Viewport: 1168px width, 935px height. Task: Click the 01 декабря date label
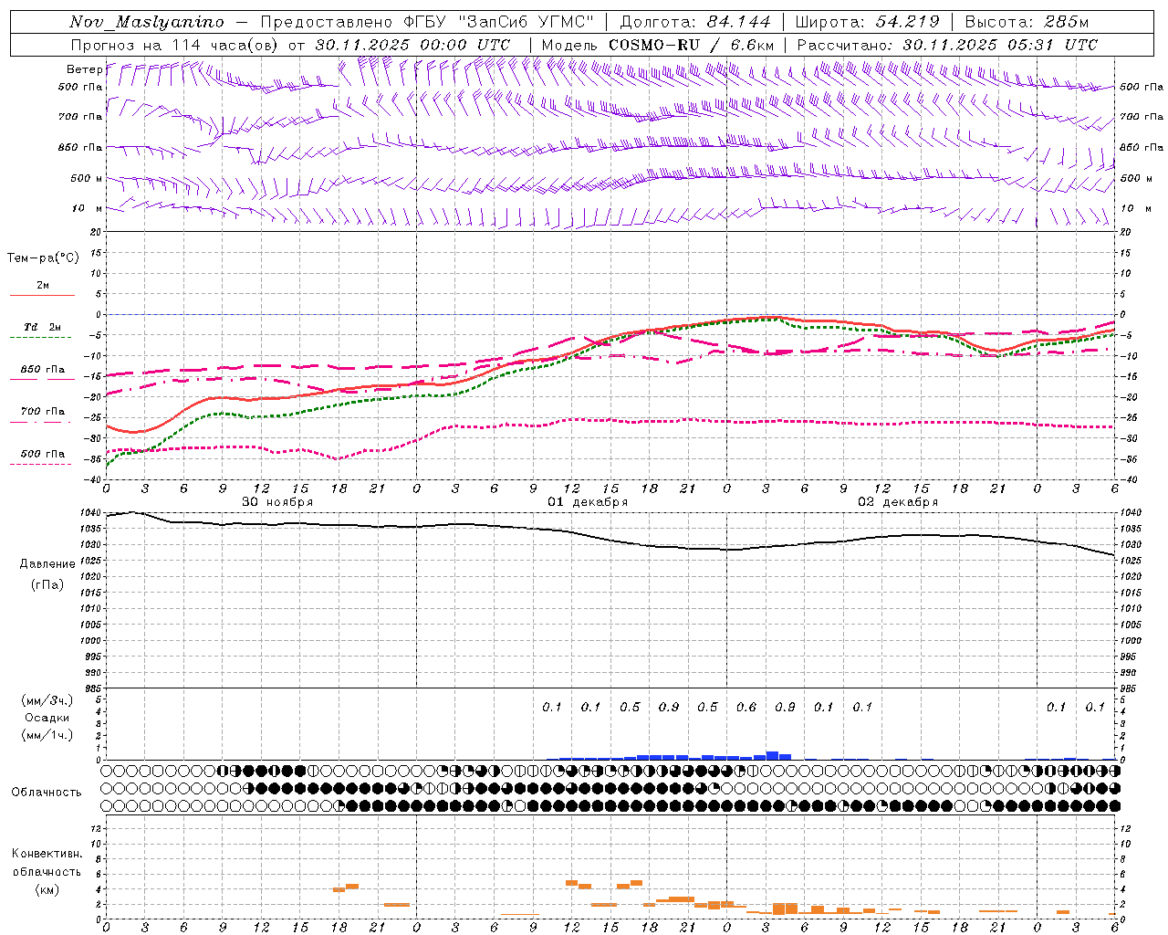(588, 502)
